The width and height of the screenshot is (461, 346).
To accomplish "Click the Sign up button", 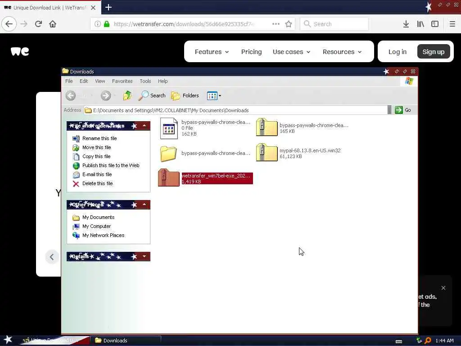I will pos(434,52).
